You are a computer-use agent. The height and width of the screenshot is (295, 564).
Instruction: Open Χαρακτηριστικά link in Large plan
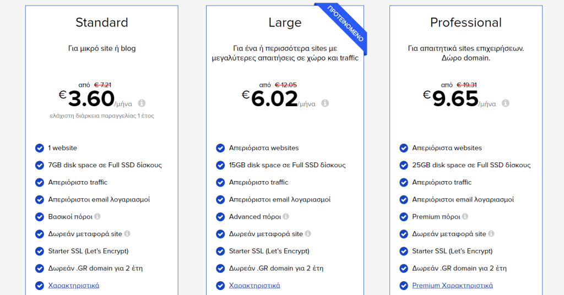coord(254,286)
